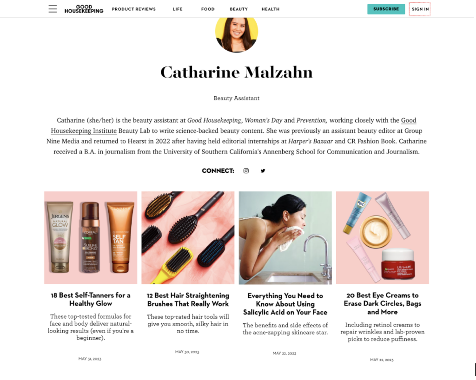Open Catharine's Twitter profile icon
Screen dimensions: 476x380
coord(263,171)
